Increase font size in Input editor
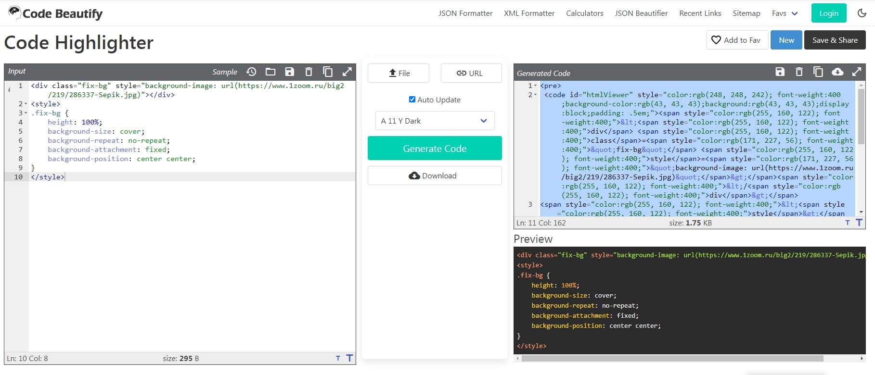This screenshot has height=375, width=875. pos(349,358)
